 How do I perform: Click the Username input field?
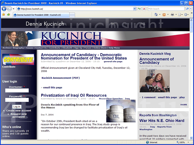pos(17,90)
